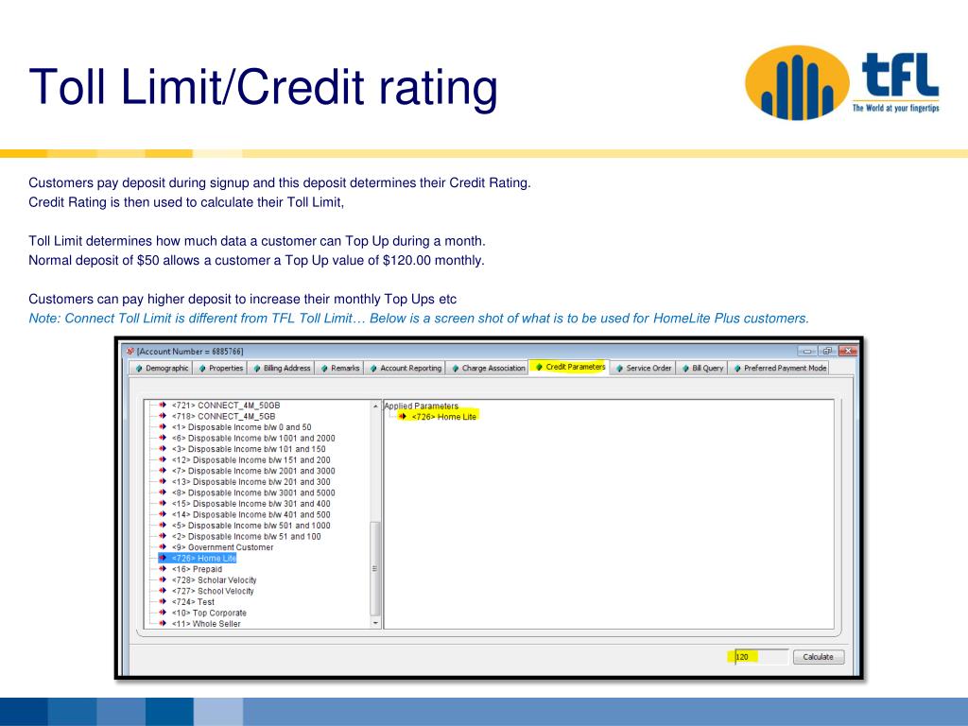Image resolution: width=968 pixels, height=726 pixels.
Task: Select <727> School Velocity parameter
Action: tap(213, 592)
